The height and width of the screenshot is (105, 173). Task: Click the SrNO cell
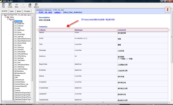point(56,40)
